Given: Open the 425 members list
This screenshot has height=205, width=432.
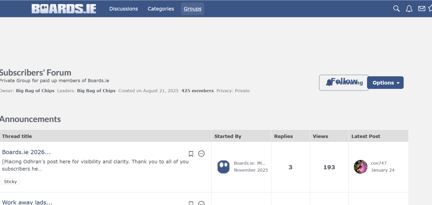Looking at the screenshot, I should (198, 91).
